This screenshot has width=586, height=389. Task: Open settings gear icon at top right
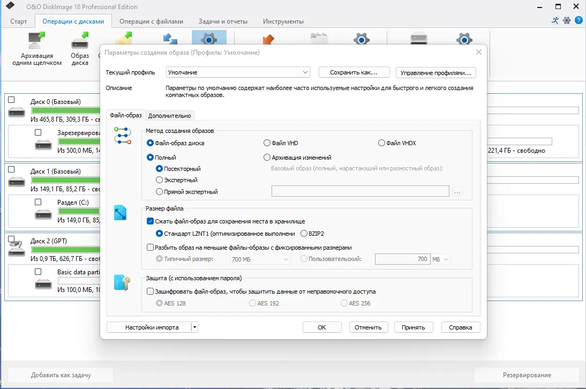(567, 20)
